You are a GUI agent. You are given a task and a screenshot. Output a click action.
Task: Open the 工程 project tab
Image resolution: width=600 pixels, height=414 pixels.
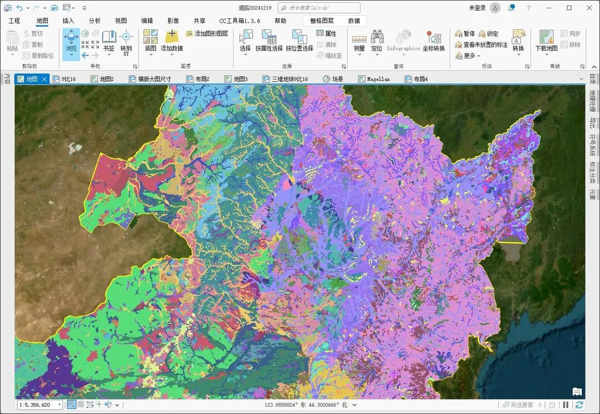14,21
